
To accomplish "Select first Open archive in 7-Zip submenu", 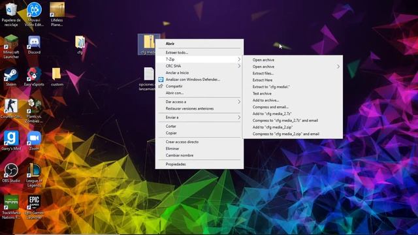I will tap(293, 60).
